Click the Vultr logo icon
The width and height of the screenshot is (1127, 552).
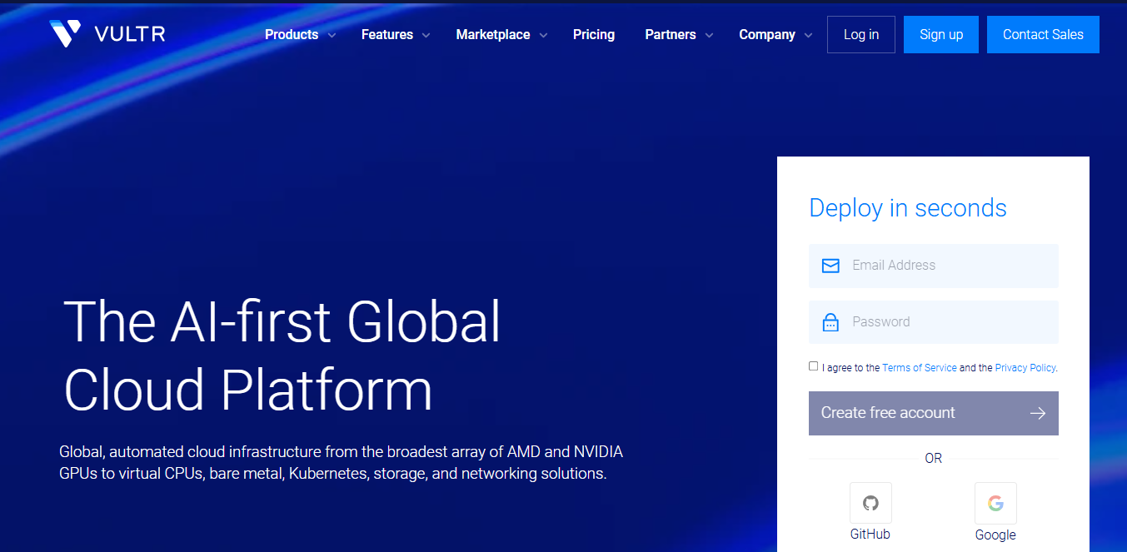tap(65, 34)
